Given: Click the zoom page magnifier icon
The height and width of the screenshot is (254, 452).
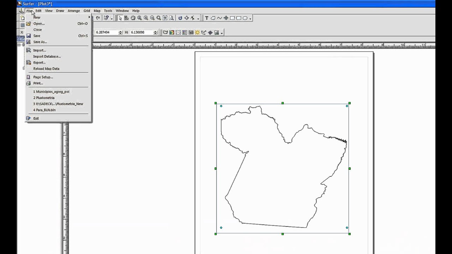Looking at the screenshot, I should pos(171,18).
